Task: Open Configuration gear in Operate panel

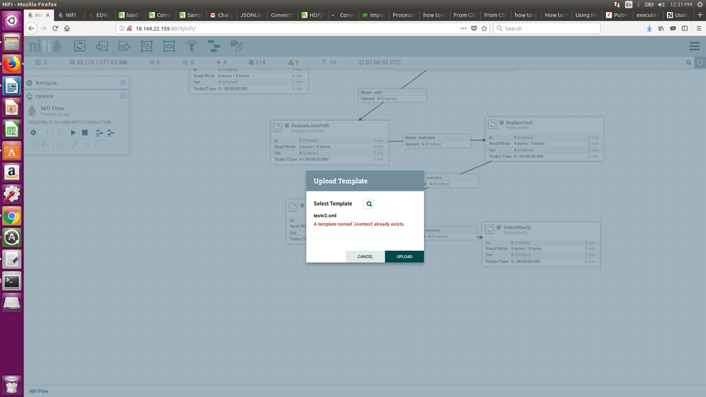Action: 33,133
